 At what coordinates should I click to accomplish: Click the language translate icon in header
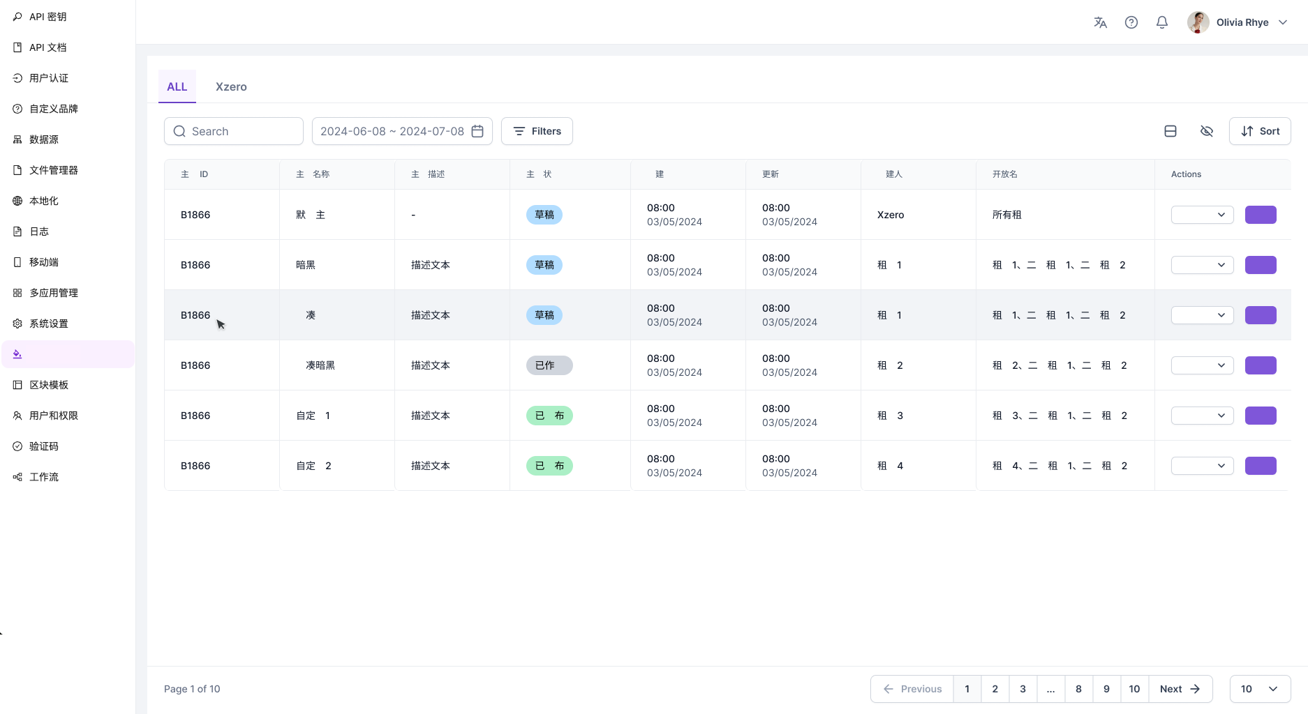1101,22
